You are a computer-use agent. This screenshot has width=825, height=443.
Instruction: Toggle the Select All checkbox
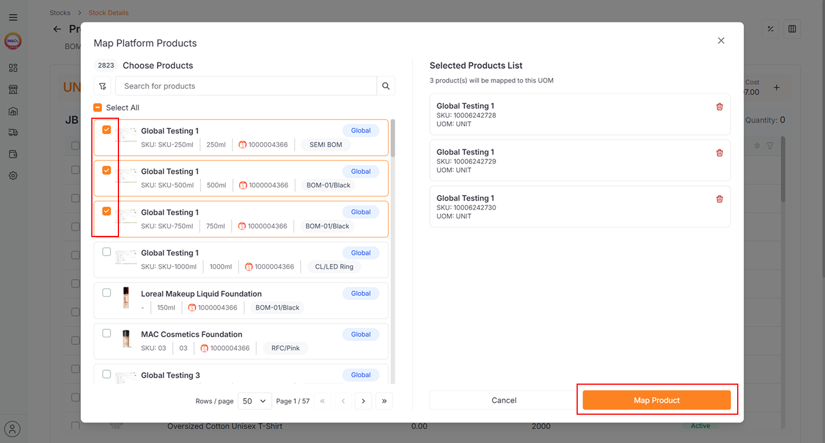[97, 107]
